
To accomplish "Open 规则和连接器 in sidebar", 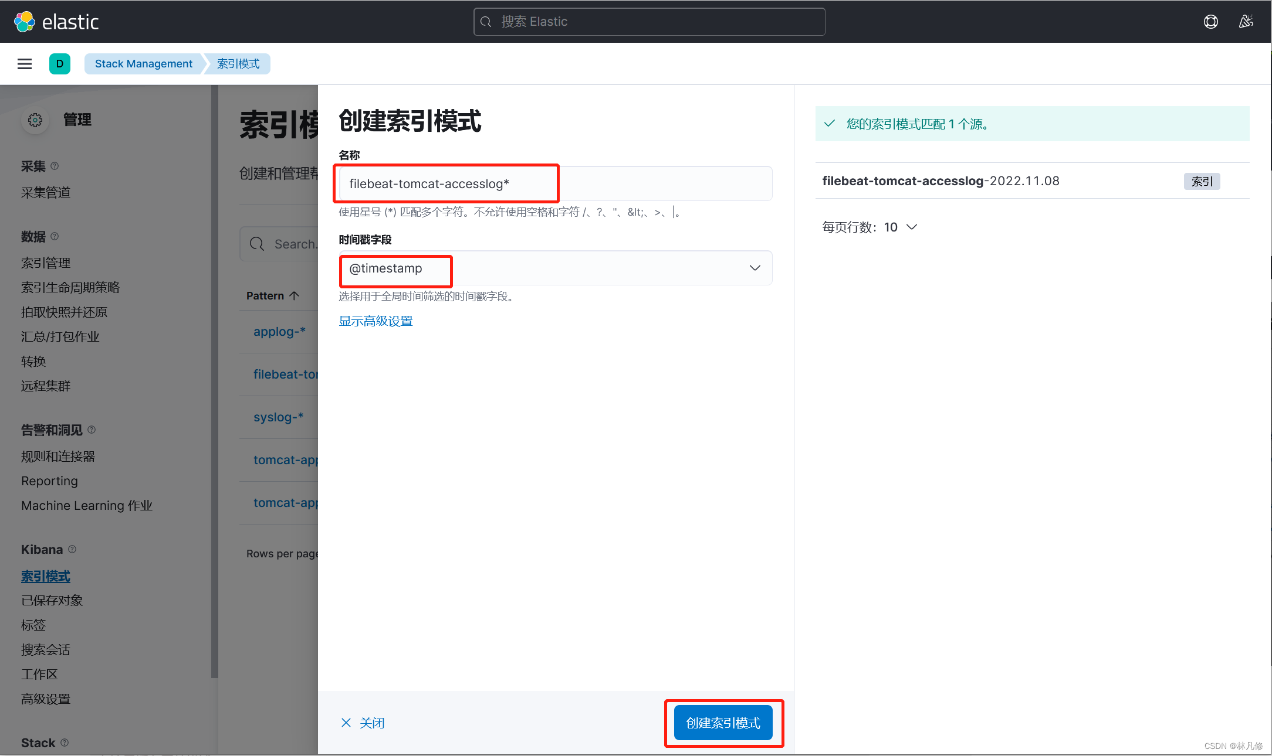I will tap(58, 456).
